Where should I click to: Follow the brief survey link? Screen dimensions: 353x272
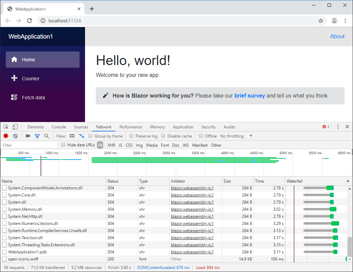tap(249, 96)
